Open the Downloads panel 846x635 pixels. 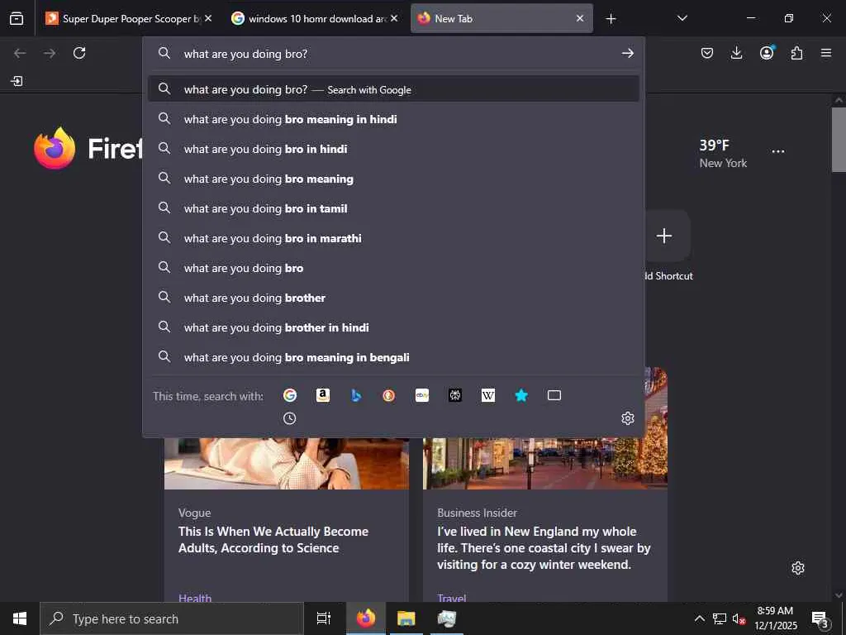click(736, 53)
